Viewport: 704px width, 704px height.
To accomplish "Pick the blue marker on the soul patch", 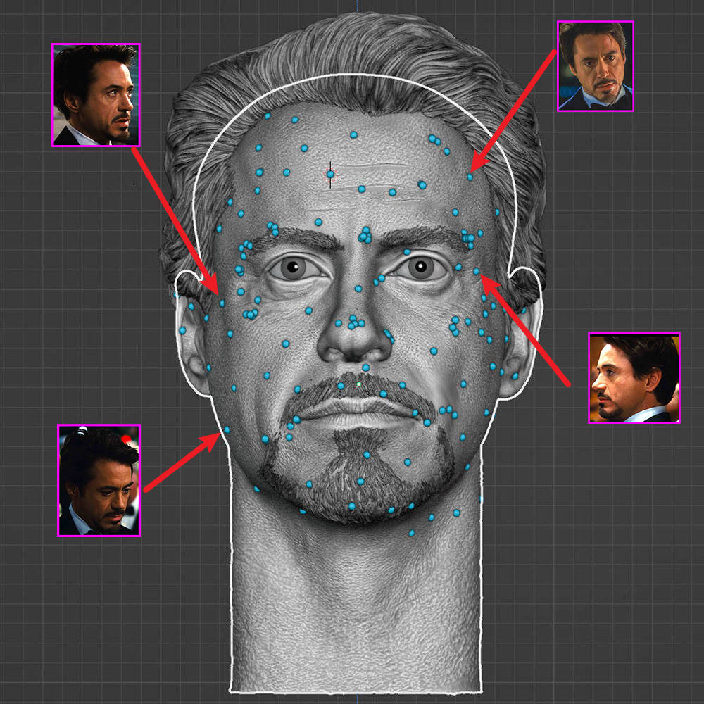I will tap(366, 455).
